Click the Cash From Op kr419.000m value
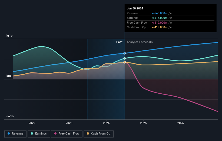Screen dimensions: 222x141 [x=160, y=27]
